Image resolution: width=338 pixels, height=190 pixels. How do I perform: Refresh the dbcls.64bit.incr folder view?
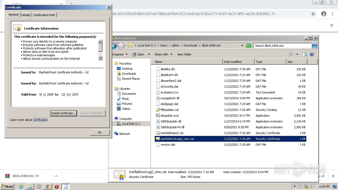[x=249, y=46]
